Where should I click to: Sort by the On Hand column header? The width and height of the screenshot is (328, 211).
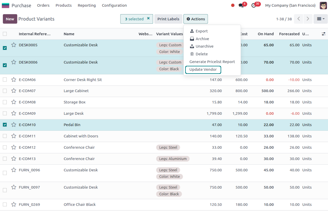point(266,34)
